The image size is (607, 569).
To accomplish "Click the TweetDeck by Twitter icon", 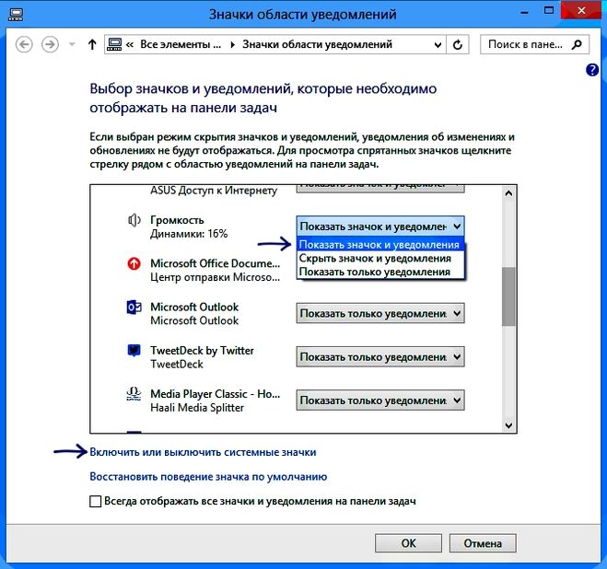I will click(x=134, y=352).
